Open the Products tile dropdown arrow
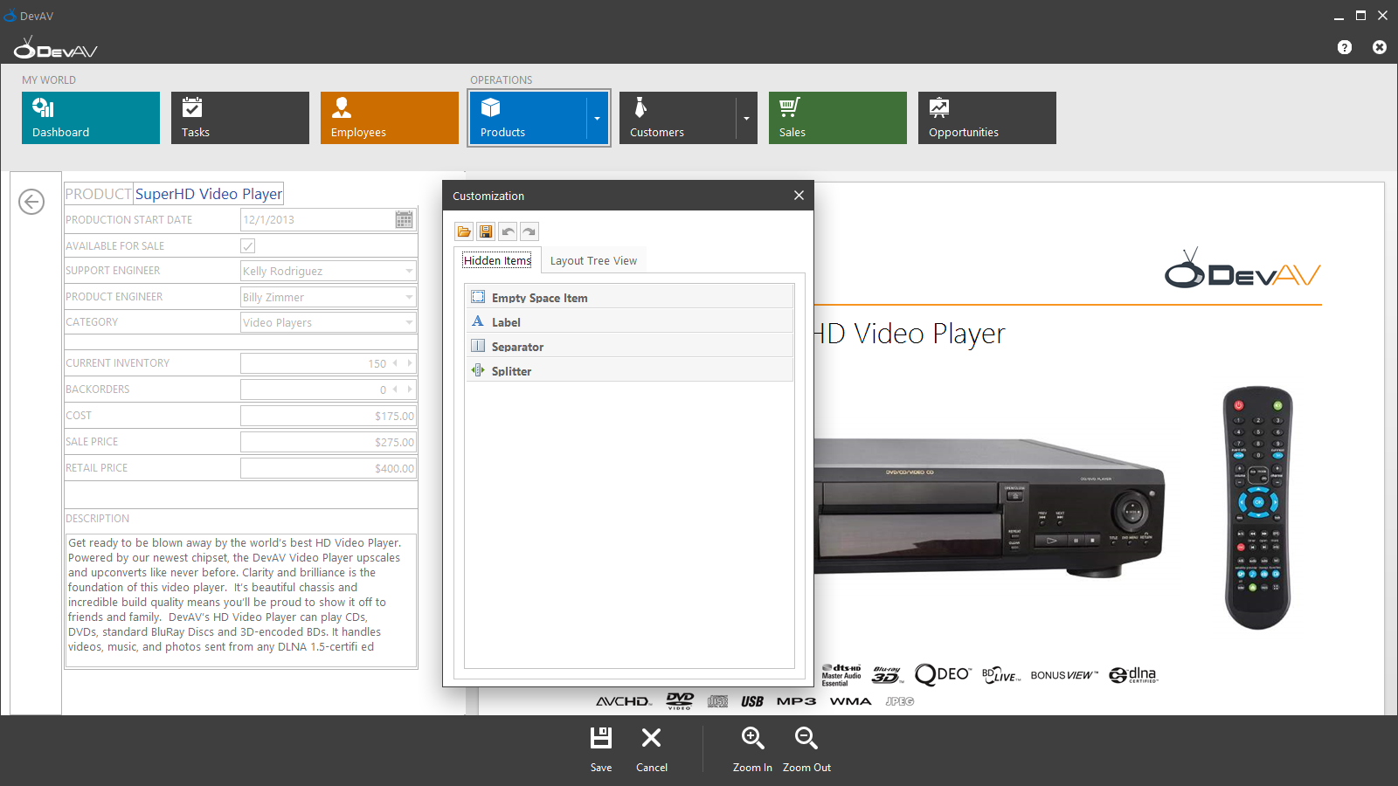Viewport: 1398px width, 786px height. click(x=598, y=118)
